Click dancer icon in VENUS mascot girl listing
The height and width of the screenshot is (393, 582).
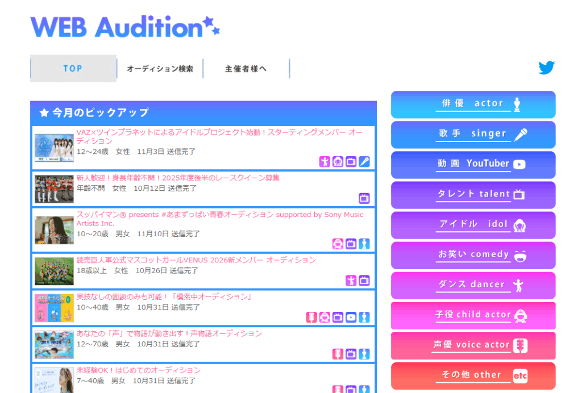point(351,281)
